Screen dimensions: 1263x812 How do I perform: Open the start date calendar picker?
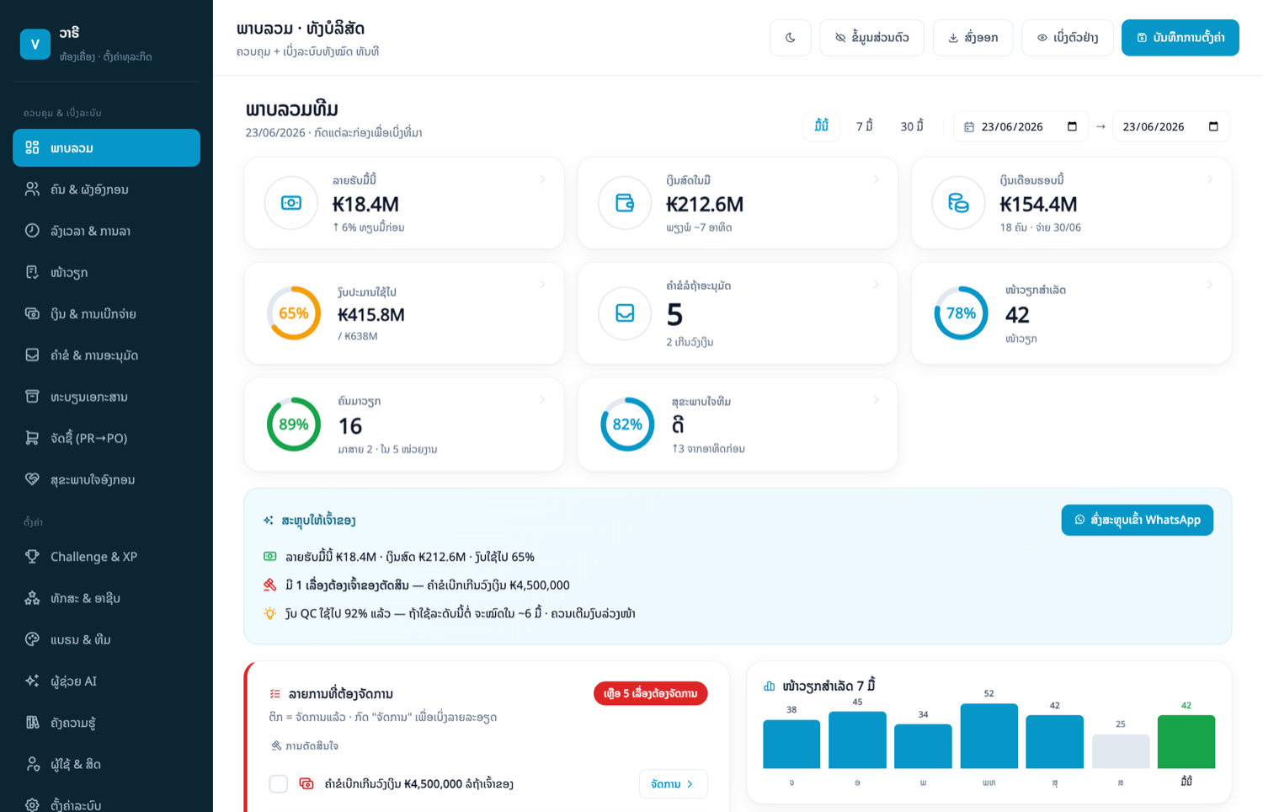pyautogui.click(x=1072, y=126)
